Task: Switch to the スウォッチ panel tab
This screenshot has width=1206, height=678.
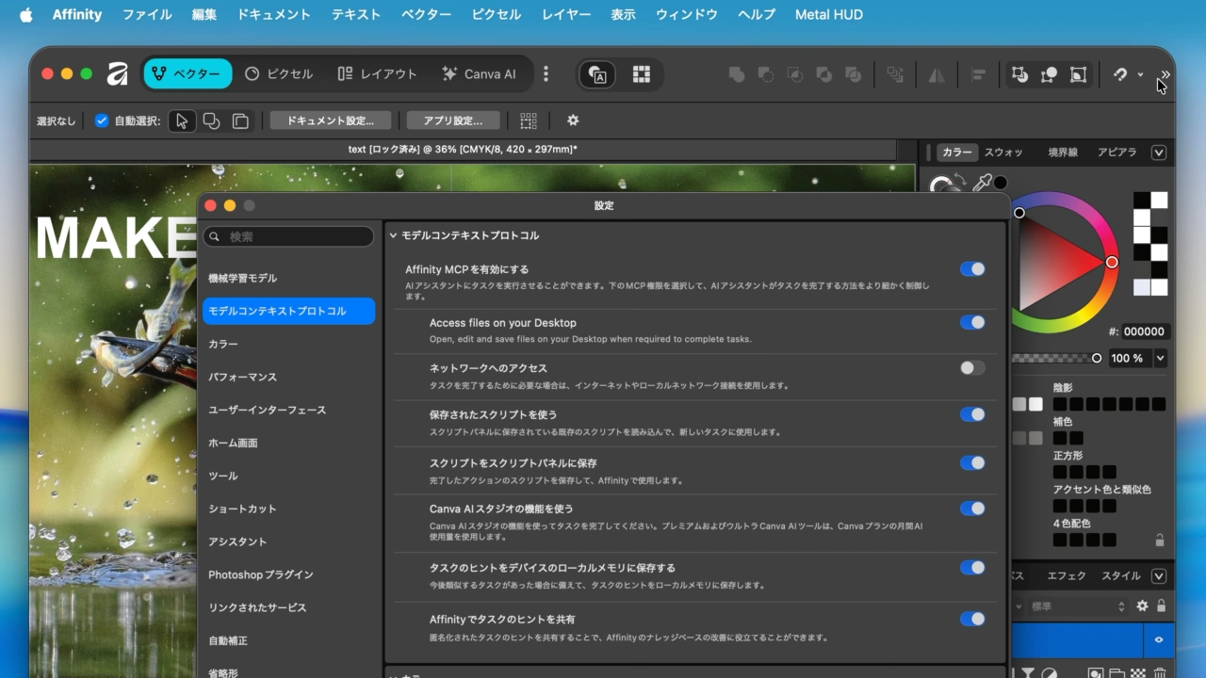Action: (x=1003, y=153)
